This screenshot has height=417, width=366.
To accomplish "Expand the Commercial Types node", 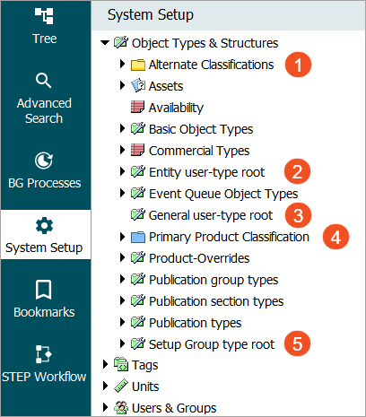I will (122, 150).
